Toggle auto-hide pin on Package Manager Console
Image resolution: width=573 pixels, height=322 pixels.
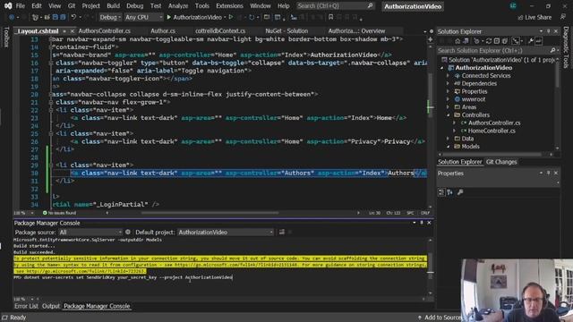422,223
